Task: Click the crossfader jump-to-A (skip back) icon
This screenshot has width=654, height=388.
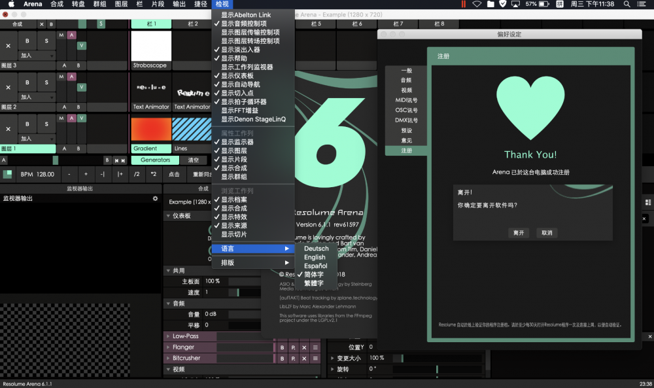Action: pos(117,160)
